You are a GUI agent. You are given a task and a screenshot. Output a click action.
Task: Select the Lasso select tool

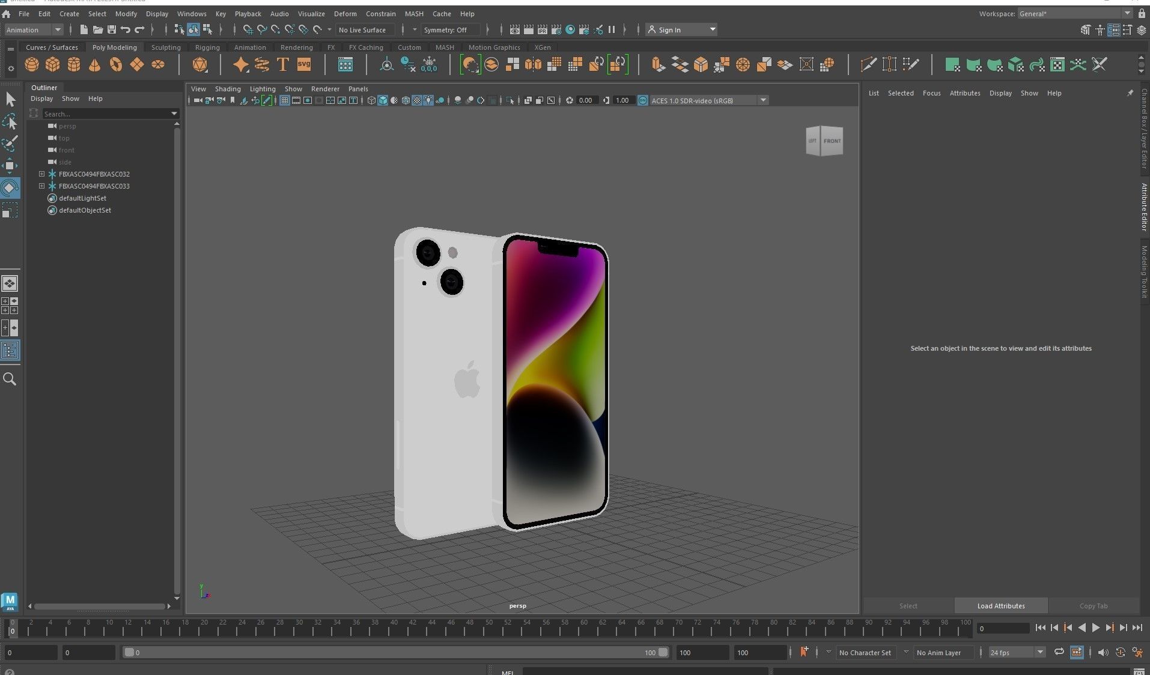point(10,121)
